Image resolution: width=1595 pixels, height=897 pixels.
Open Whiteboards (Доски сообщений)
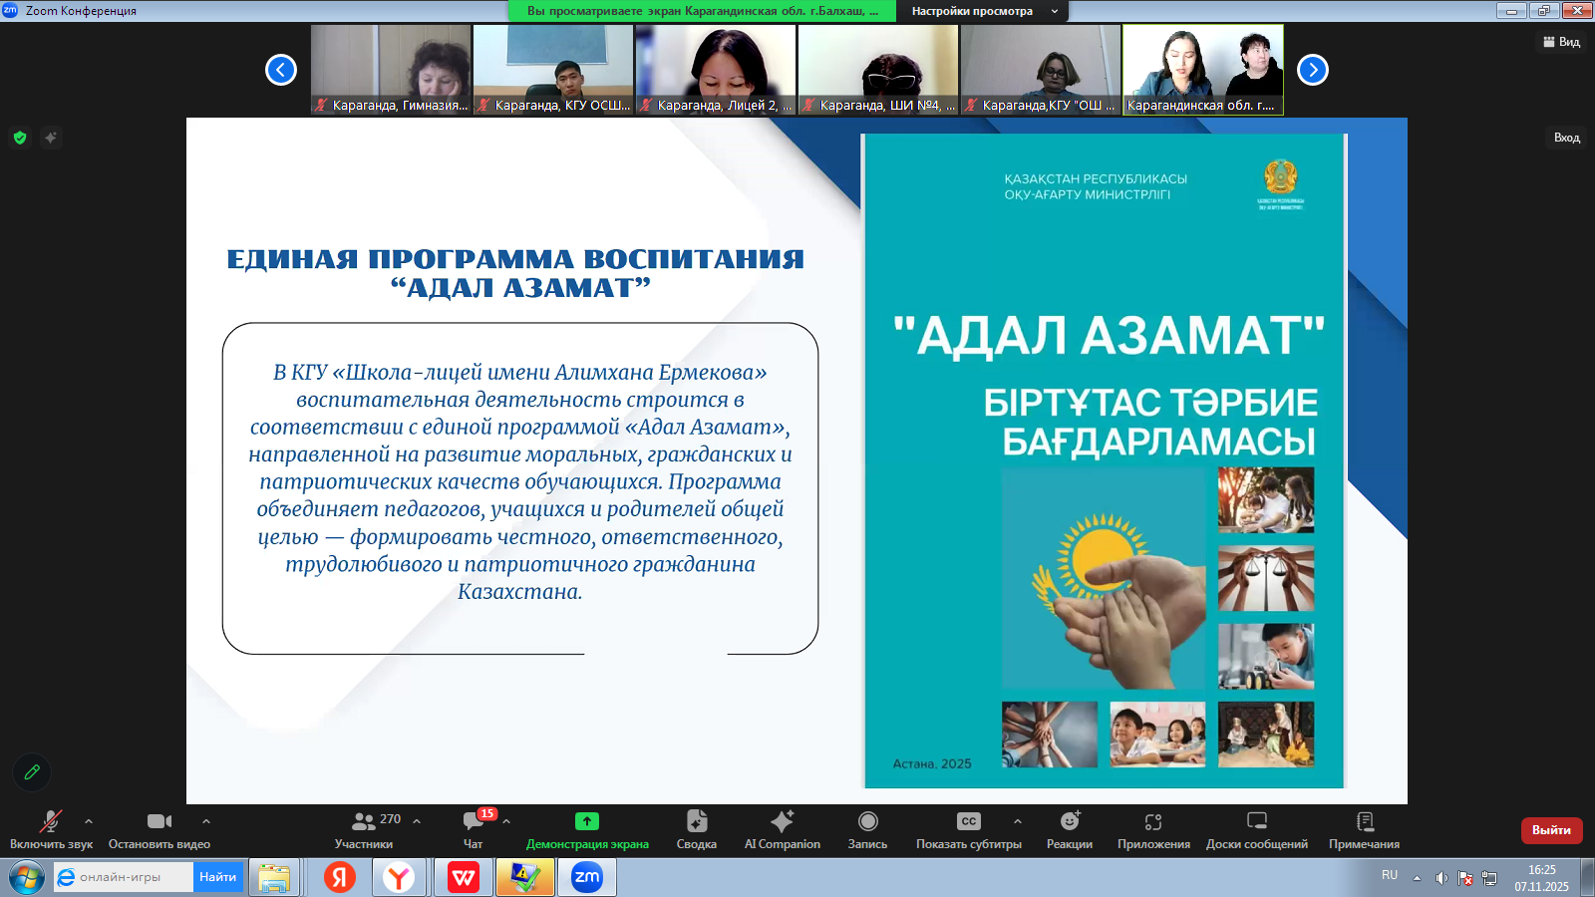(1256, 828)
